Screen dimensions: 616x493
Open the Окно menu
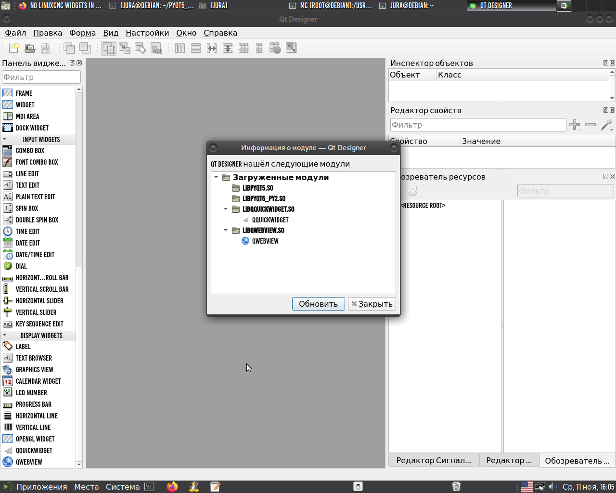[186, 33]
